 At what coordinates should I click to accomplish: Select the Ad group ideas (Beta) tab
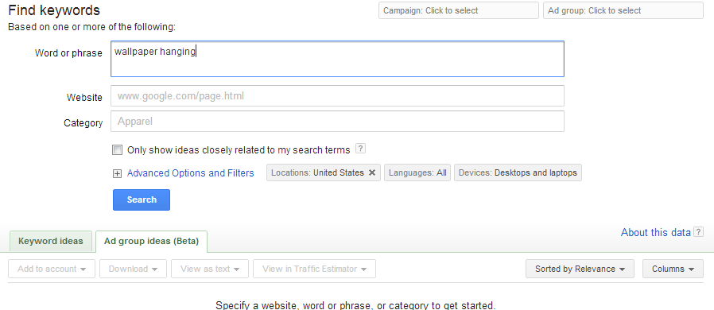(151, 242)
